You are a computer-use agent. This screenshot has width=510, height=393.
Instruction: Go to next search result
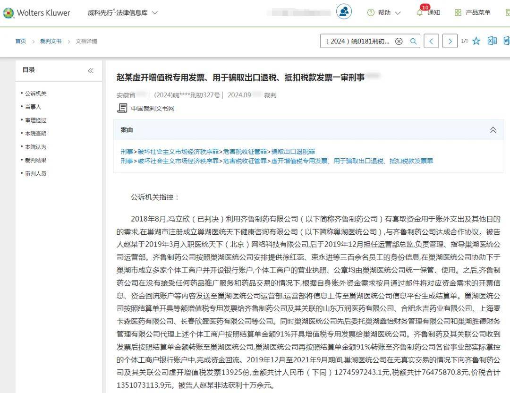point(450,41)
